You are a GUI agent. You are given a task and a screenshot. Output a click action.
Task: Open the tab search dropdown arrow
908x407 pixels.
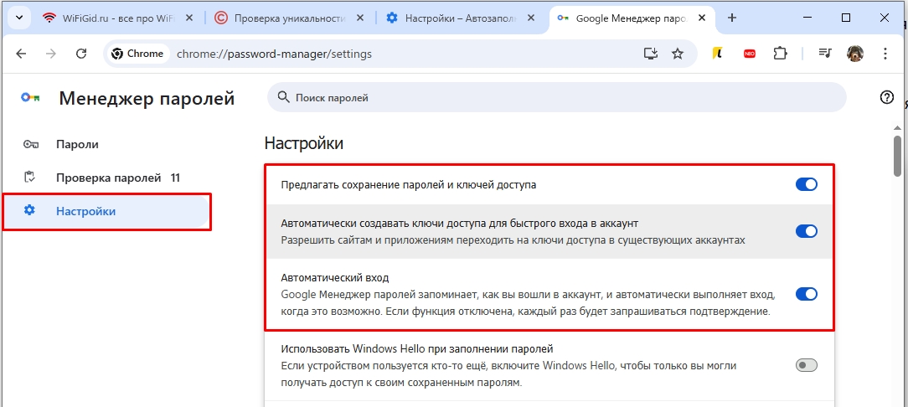click(19, 18)
